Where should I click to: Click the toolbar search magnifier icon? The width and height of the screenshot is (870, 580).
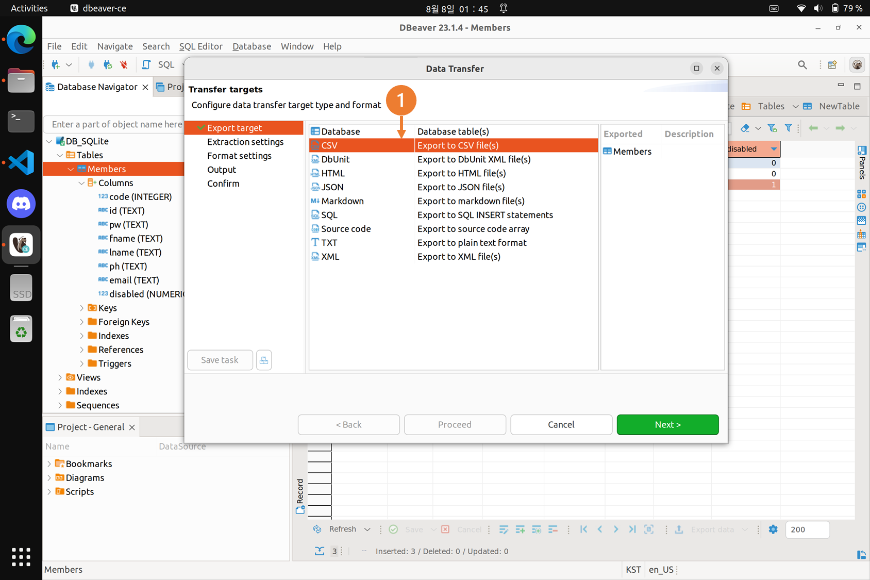[x=802, y=64]
